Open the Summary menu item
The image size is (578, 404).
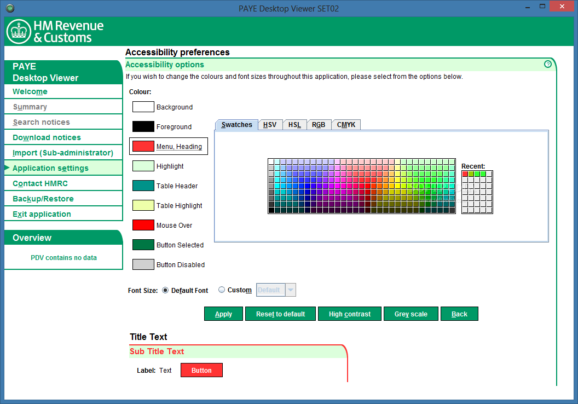[x=63, y=107]
